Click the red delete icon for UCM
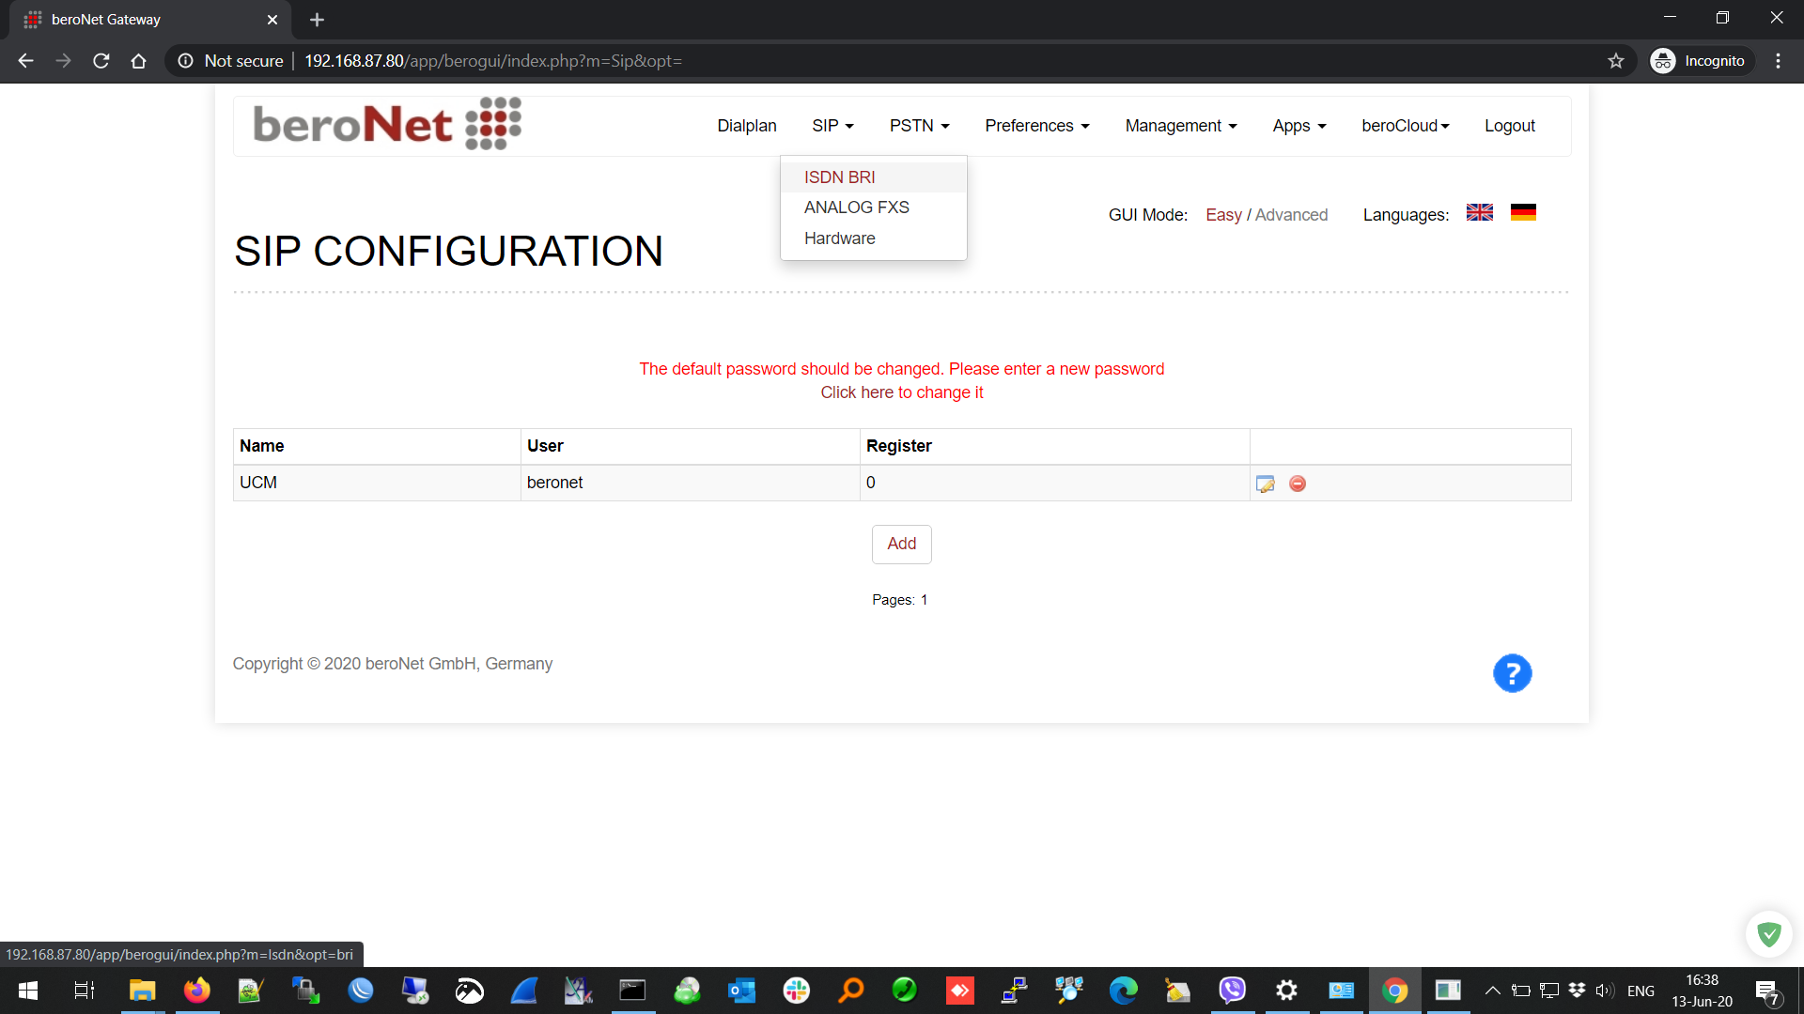Screen dimensions: 1804x1014 (1298, 484)
